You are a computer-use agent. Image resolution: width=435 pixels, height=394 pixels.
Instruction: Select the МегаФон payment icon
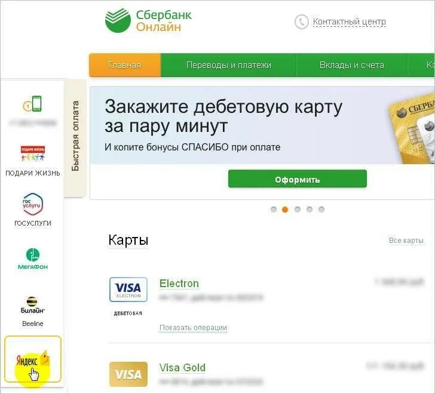[33, 259]
